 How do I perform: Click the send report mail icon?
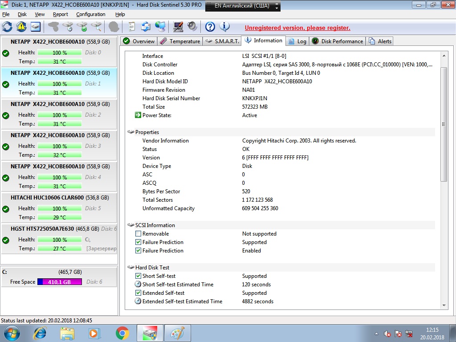tap(146, 27)
